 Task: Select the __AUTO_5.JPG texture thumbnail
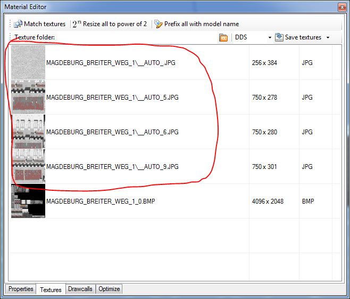[x=28, y=97]
